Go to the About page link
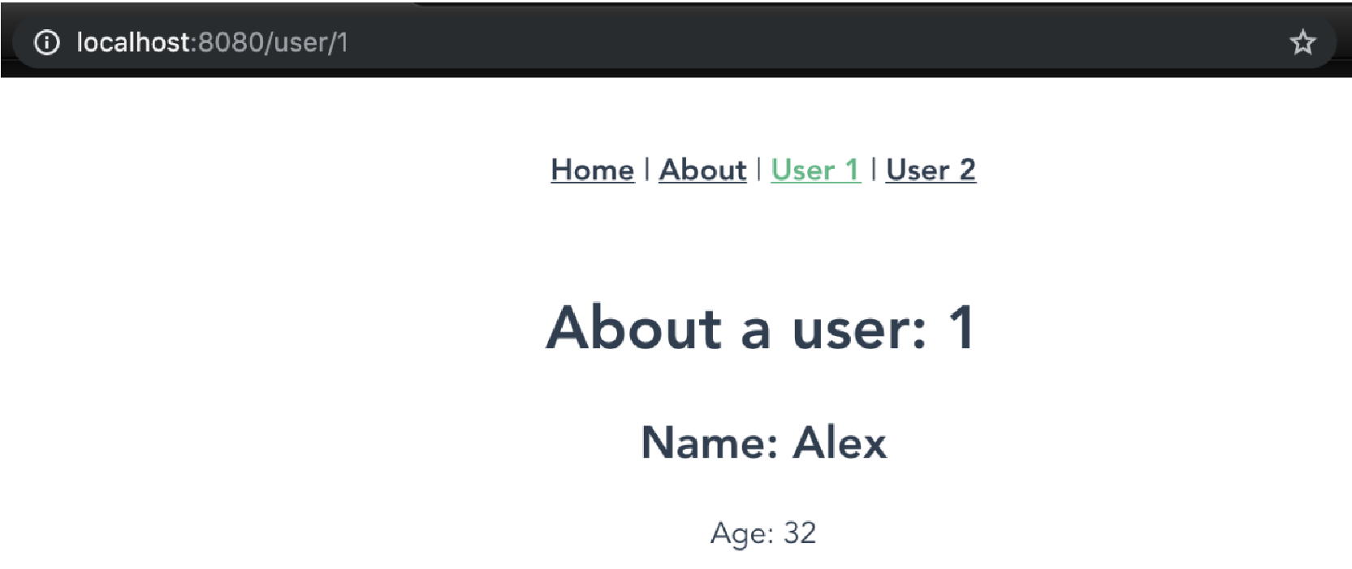The height and width of the screenshot is (569, 1352). click(x=702, y=170)
